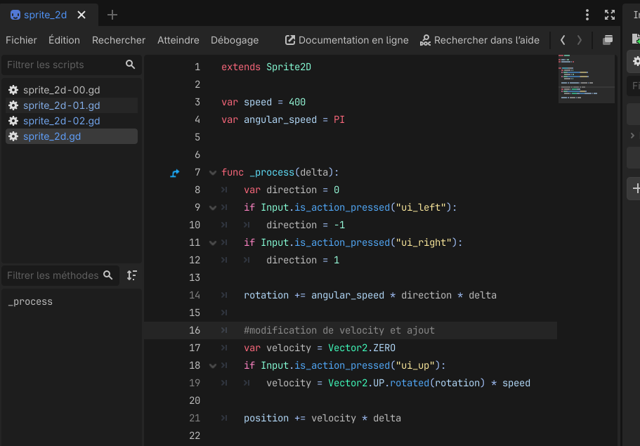Image resolution: width=640 pixels, height=446 pixels.
Task: Open the three-dot options menu
Action: click(x=587, y=15)
